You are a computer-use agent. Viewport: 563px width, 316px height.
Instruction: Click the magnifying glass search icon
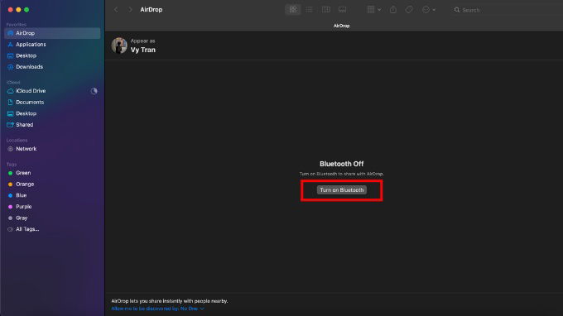coord(457,10)
